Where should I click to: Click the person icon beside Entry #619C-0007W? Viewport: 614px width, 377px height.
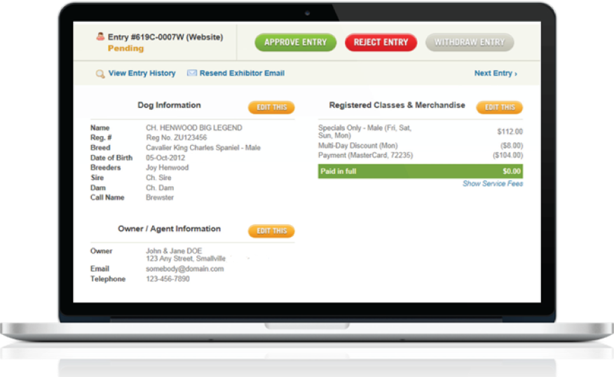point(100,37)
